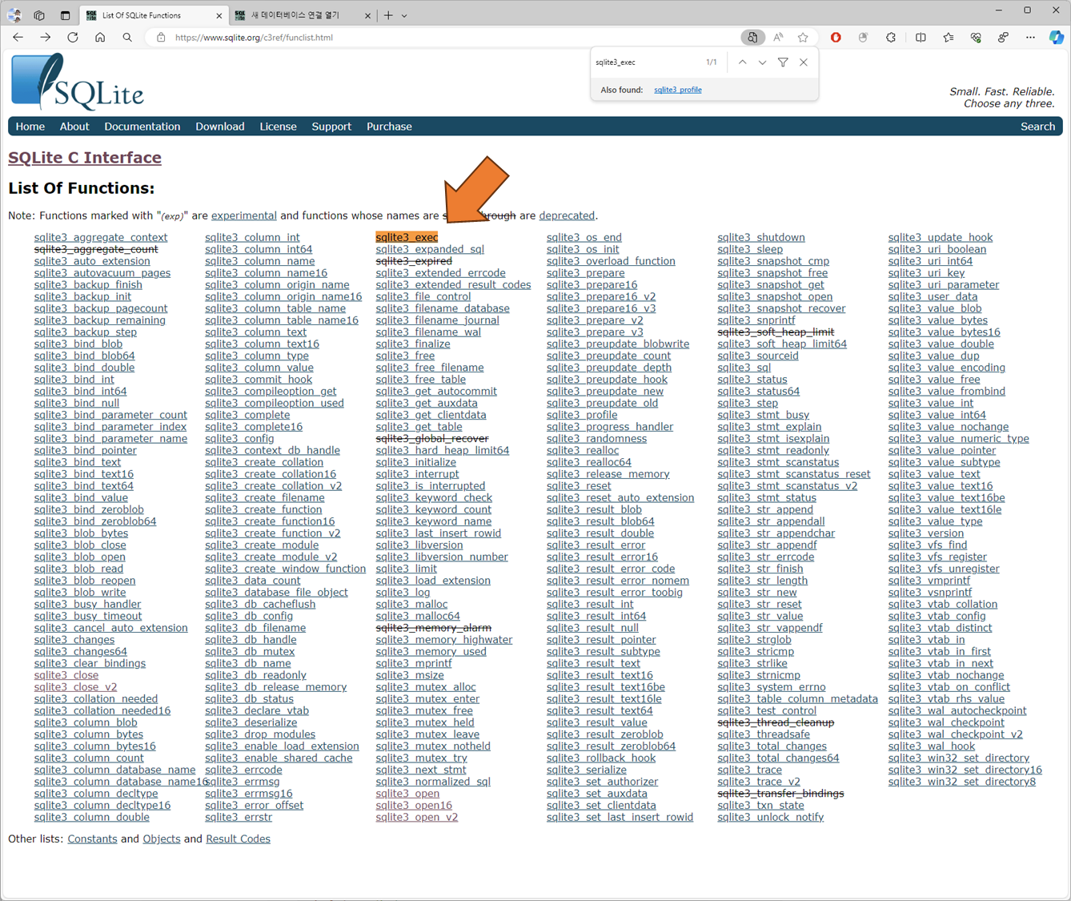Open the sqlite3_open_v2 link
Screen dimensions: 1071x901
[x=417, y=817]
